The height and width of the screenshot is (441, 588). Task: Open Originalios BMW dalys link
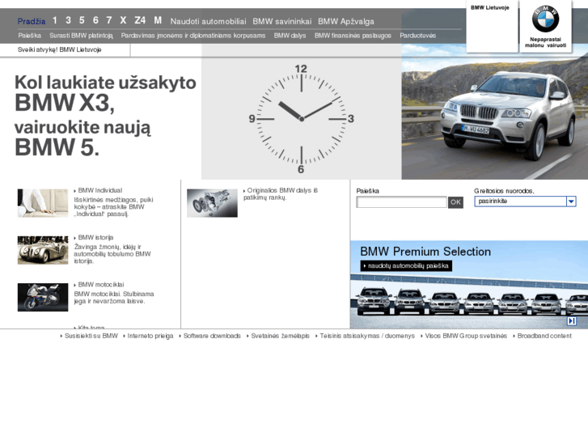point(281,193)
